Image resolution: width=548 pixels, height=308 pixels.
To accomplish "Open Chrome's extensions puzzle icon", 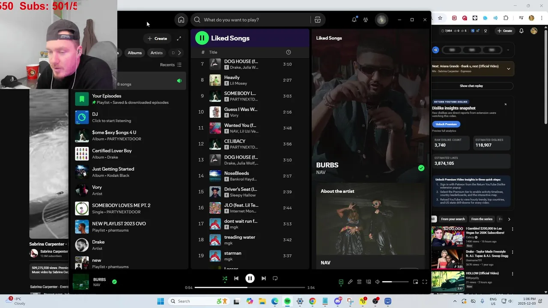I will click(506, 18).
